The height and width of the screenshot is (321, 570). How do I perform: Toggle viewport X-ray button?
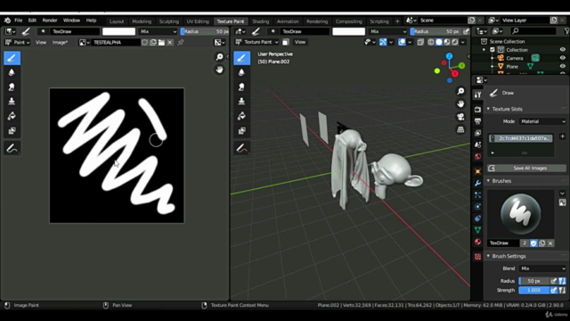[x=420, y=42]
